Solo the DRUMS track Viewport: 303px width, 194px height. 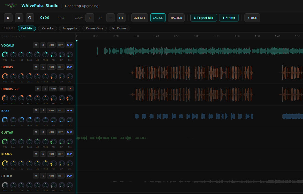[43, 67]
